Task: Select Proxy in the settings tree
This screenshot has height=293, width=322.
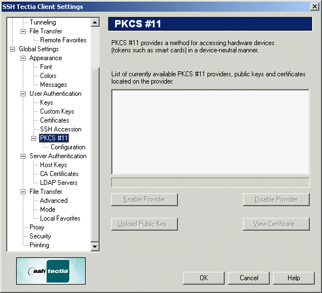Action: (x=37, y=227)
